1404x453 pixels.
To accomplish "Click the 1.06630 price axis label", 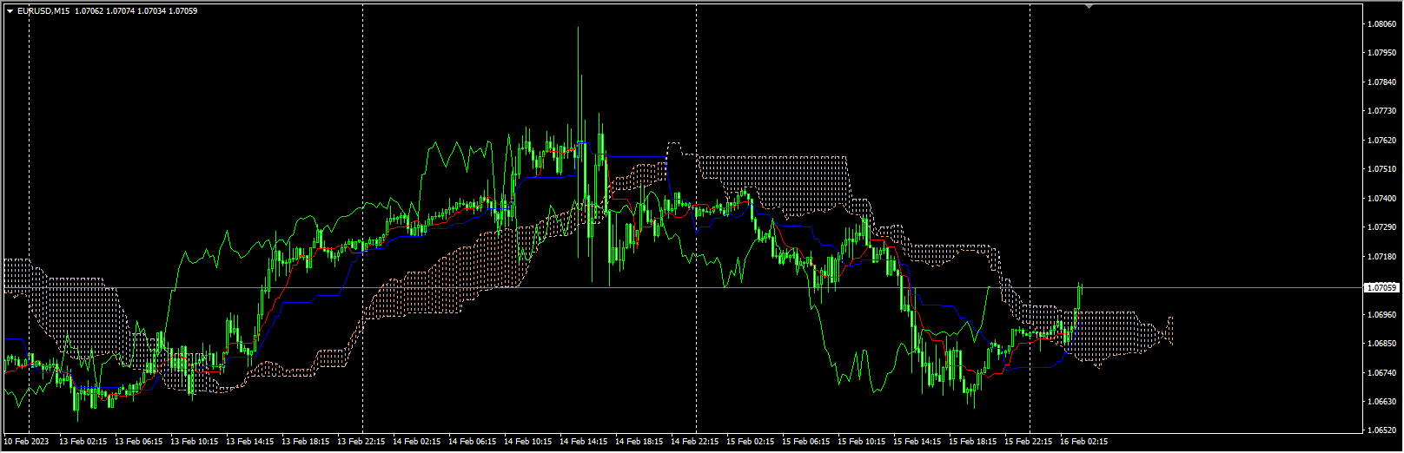I will 1381,402.
